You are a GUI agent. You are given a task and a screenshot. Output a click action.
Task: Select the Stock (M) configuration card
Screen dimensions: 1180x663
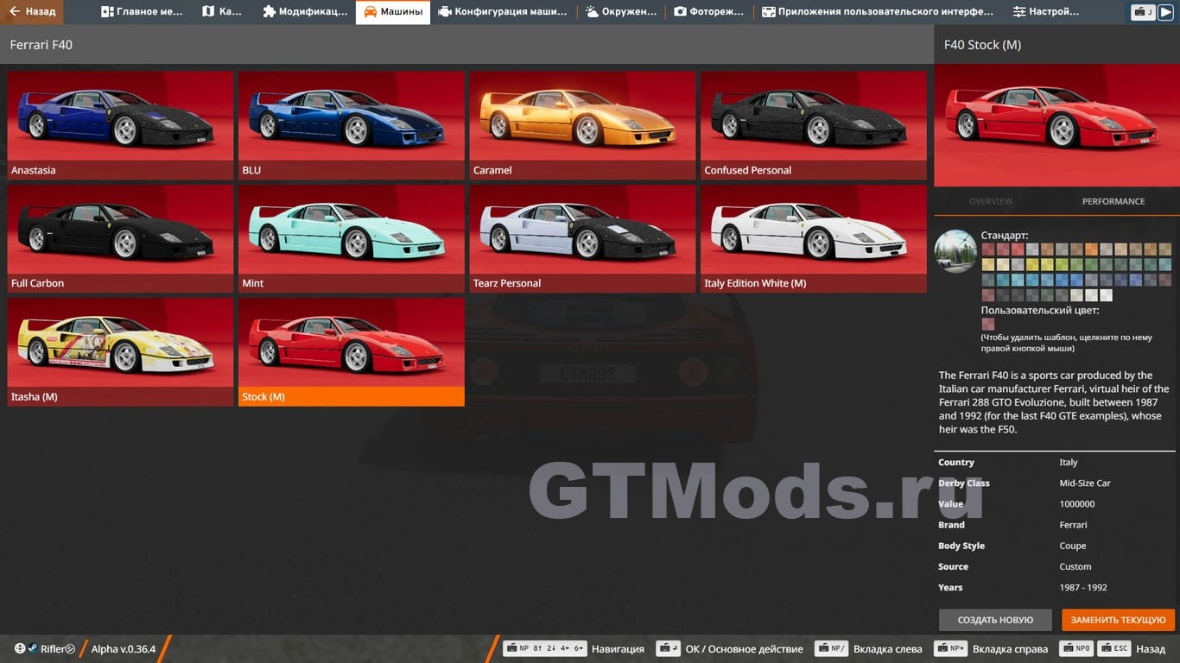pos(351,352)
